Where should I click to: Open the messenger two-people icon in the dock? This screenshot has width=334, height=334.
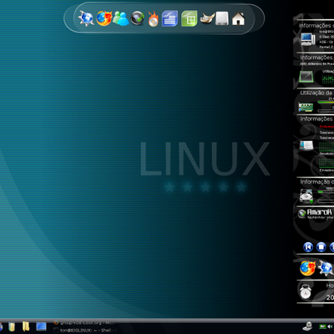tap(121, 18)
